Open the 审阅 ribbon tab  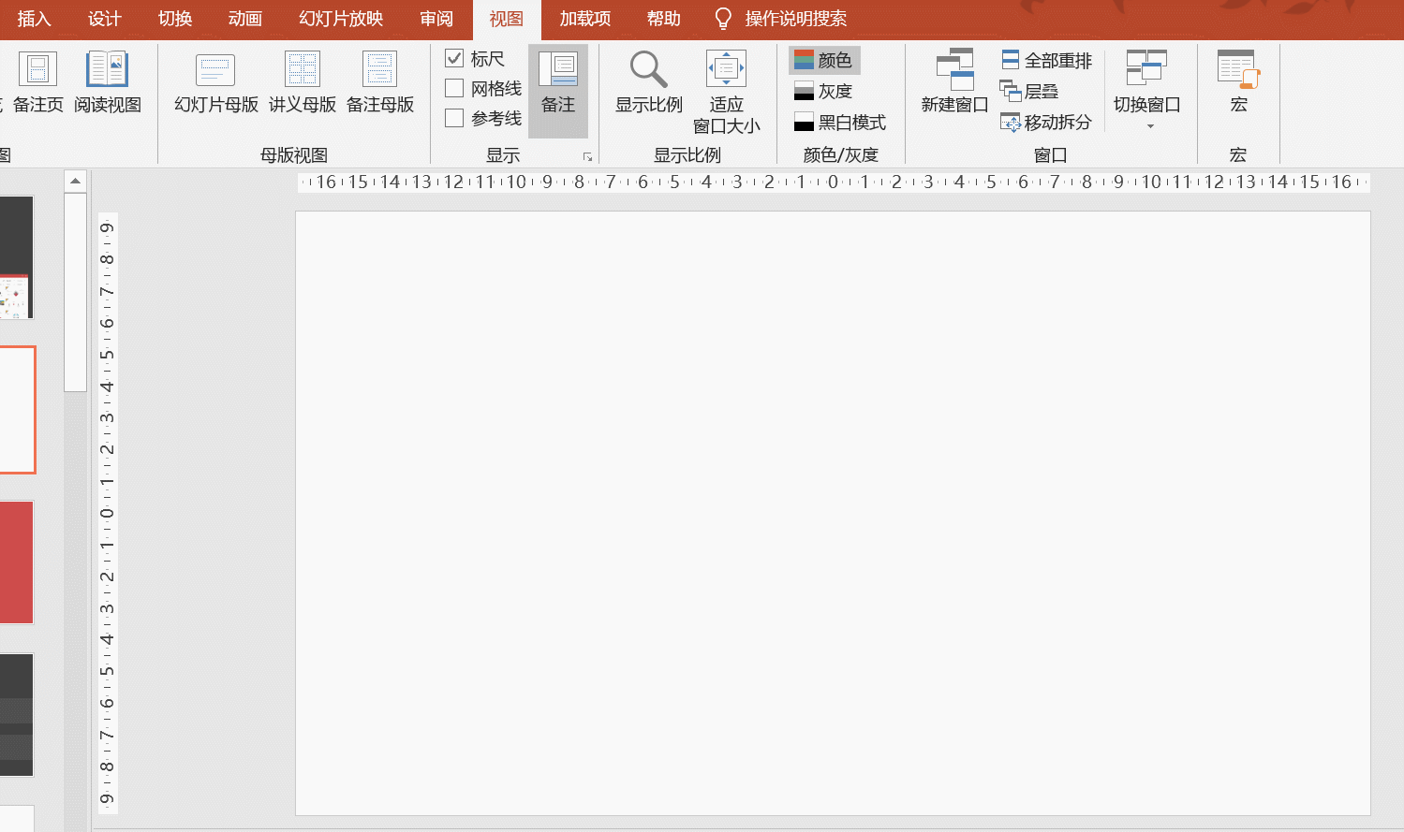(436, 19)
